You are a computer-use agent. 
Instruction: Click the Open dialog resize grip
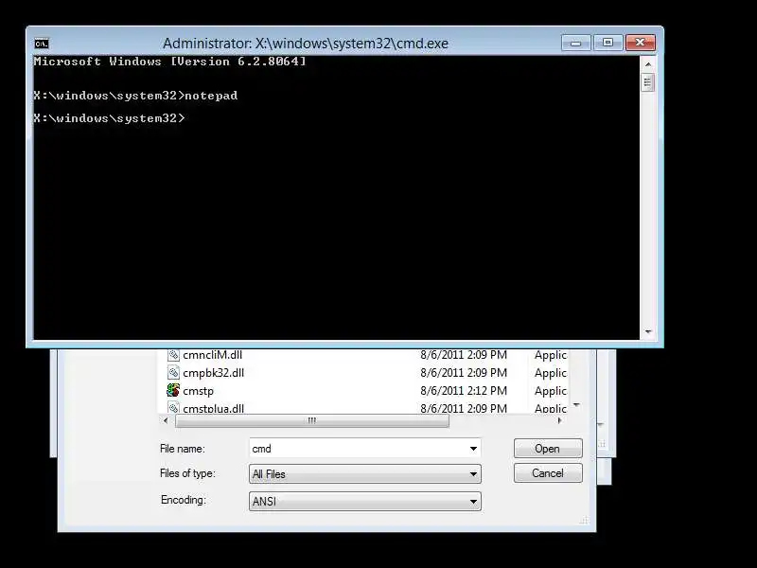[x=584, y=520]
